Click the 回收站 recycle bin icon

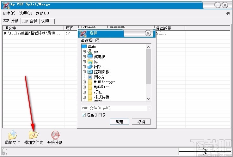pos(90,77)
